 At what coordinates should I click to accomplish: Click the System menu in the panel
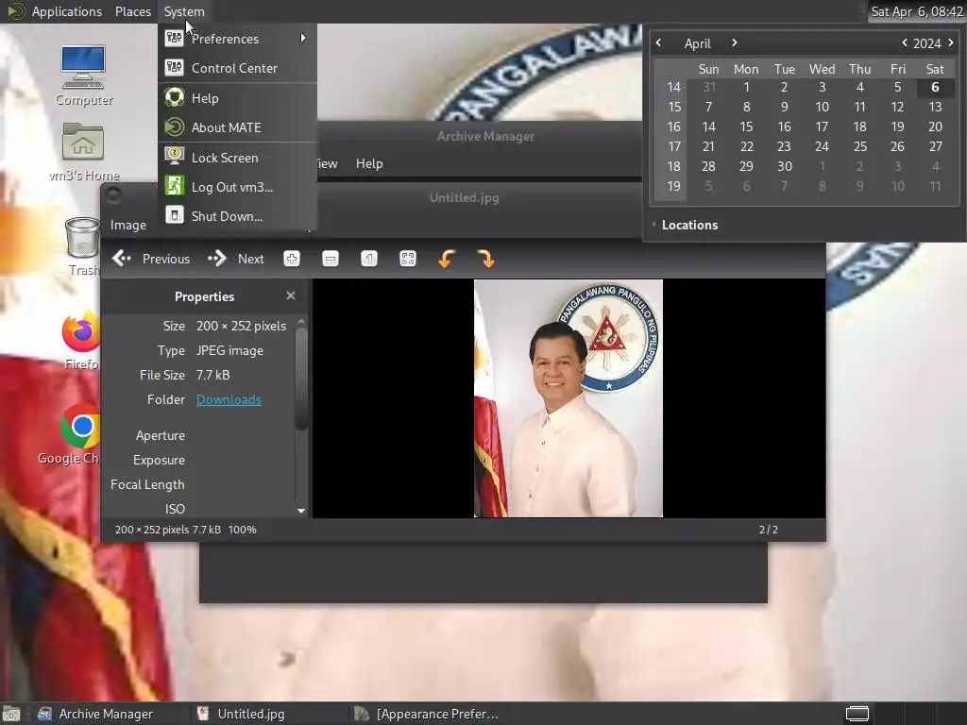coord(184,11)
